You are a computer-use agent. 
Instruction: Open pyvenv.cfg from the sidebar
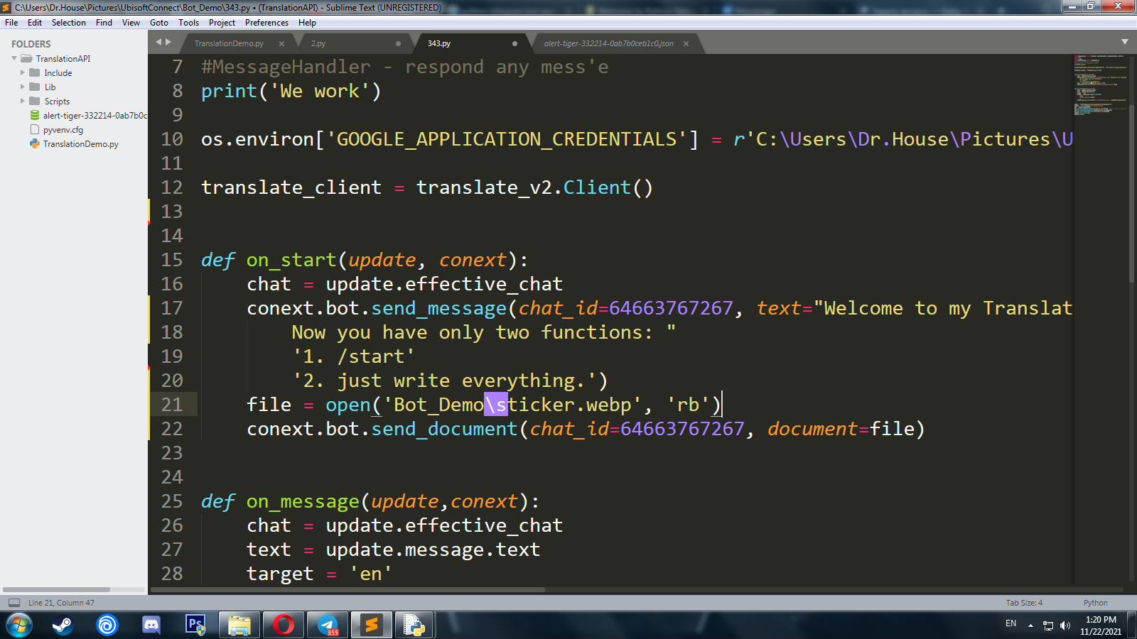coord(63,130)
